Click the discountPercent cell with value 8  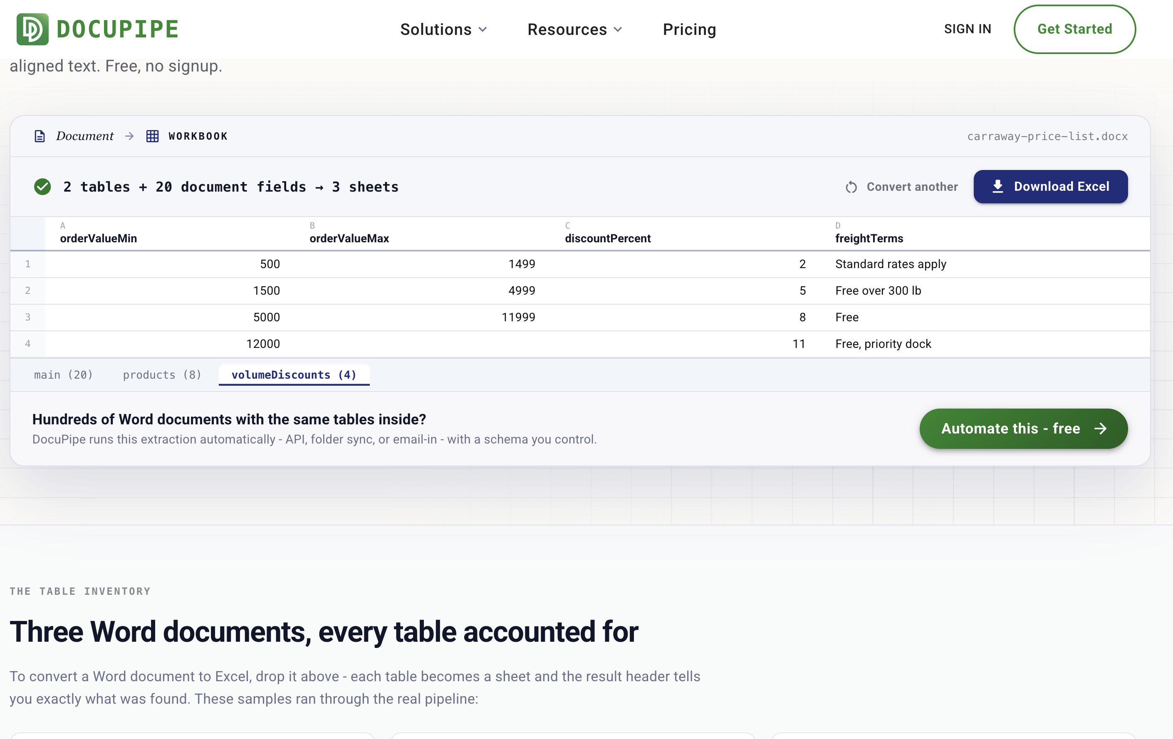pyautogui.click(x=686, y=318)
